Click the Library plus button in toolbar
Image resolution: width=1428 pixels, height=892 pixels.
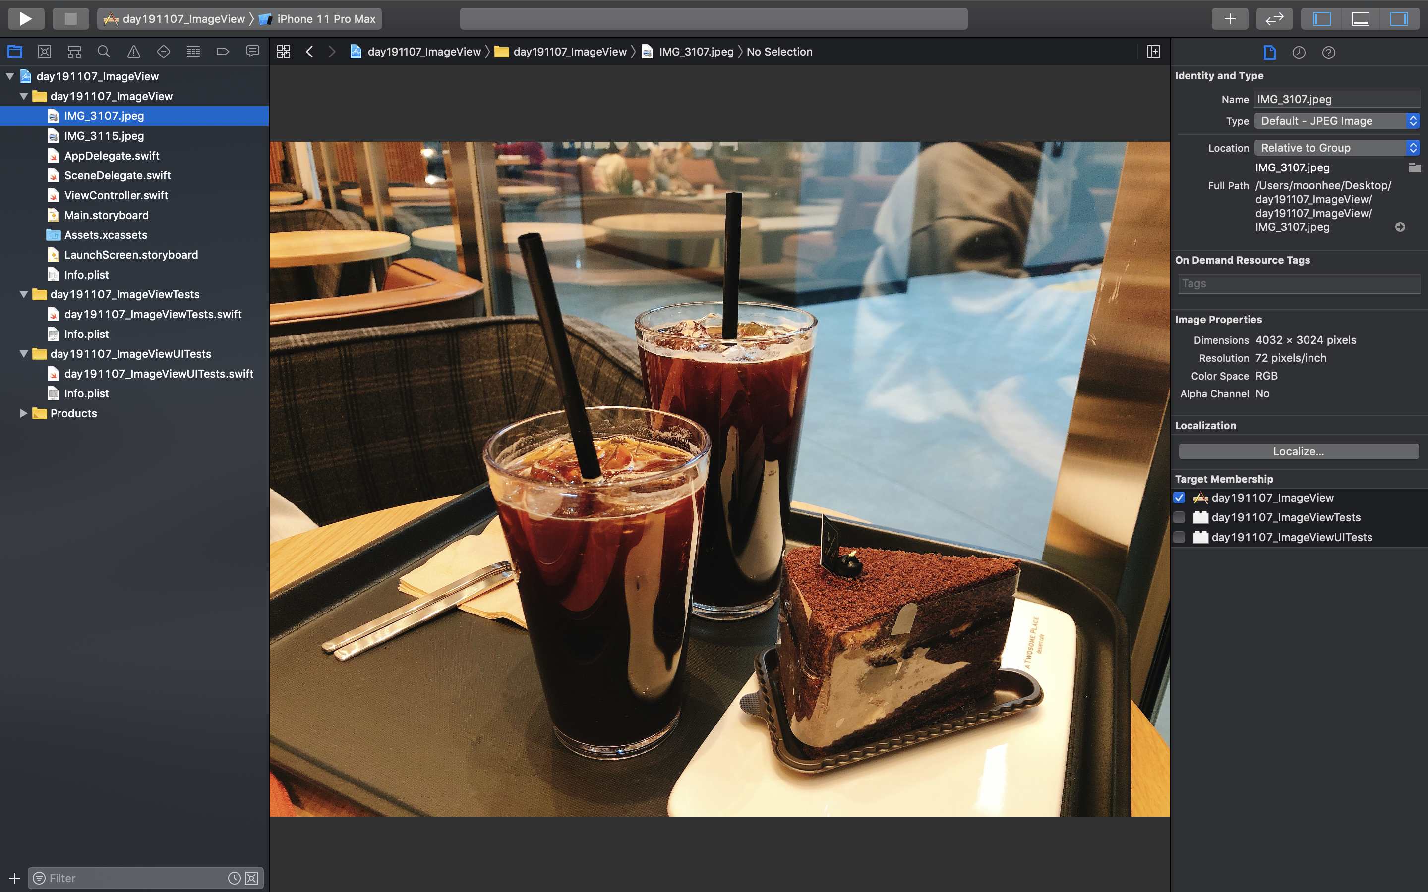click(x=1230, y=19)
